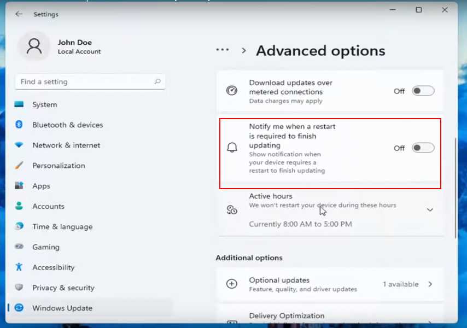This screenshot has width=467, height=328.
Task: Click the Accounts person icon
Action: pos(19,206)
